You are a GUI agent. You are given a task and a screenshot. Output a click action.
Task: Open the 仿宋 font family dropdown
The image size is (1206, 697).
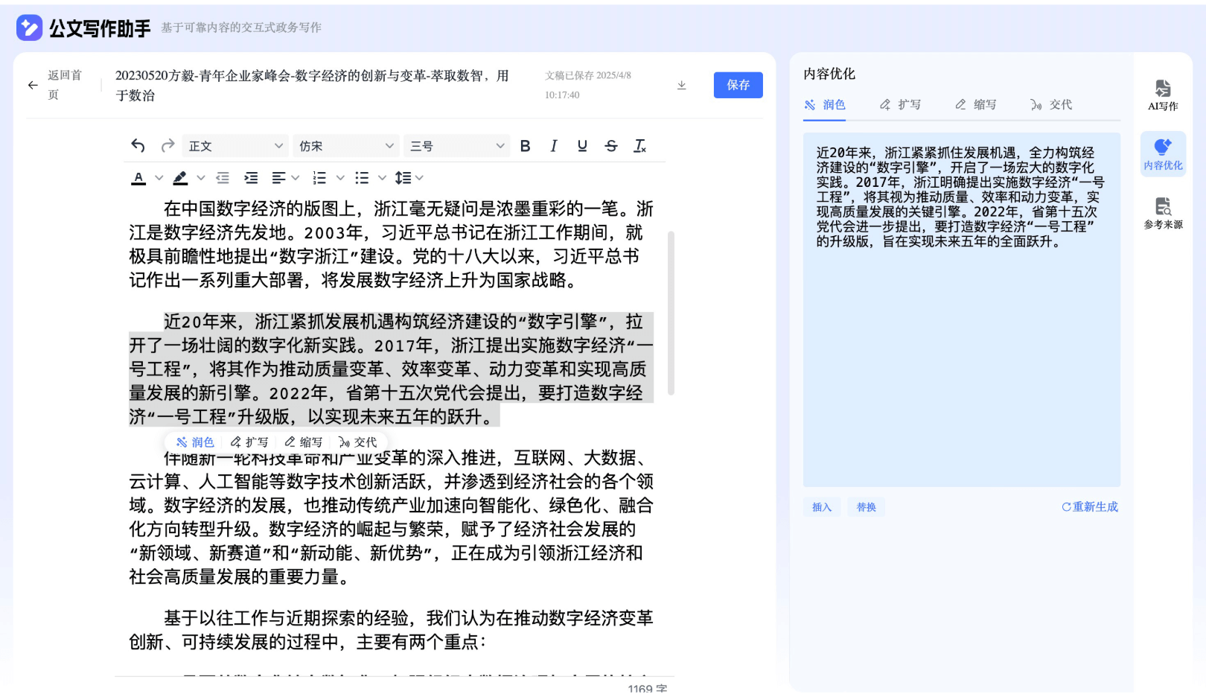pyautogui.click(x=346, y=146)
